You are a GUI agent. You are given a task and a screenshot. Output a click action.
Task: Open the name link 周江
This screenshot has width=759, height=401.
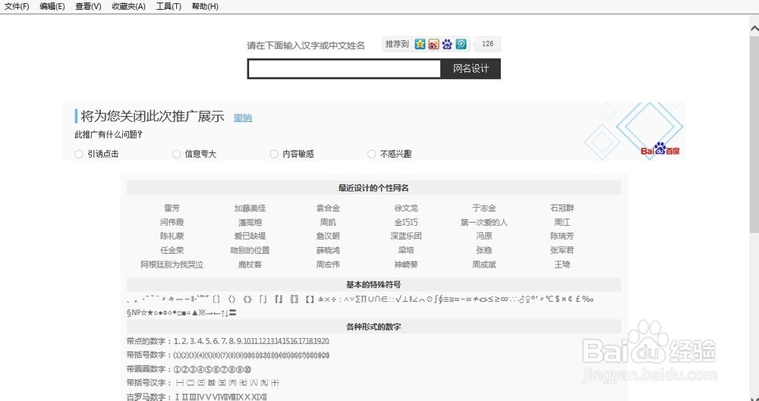coord(562,223)
